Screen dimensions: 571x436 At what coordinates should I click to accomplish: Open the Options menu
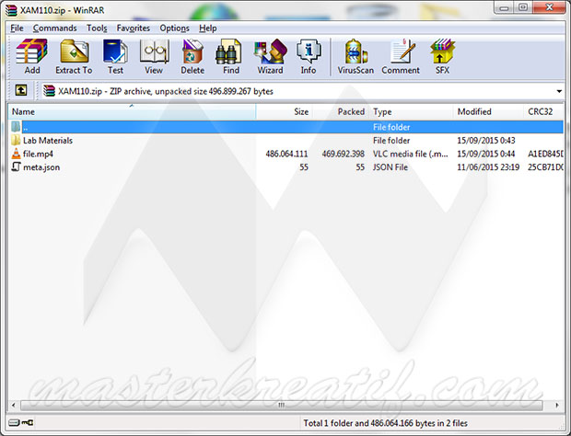click(x=174, y=28)
